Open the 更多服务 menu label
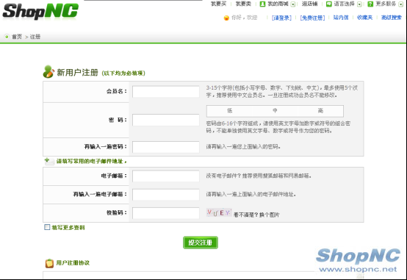The width and height of the screenshot is (407, 280). 386,4
